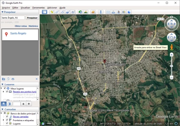This screenshot has width=180, height=126.
Task: Toggle the Passeio aos pontos turís checkbox
Action: [7, 91]
